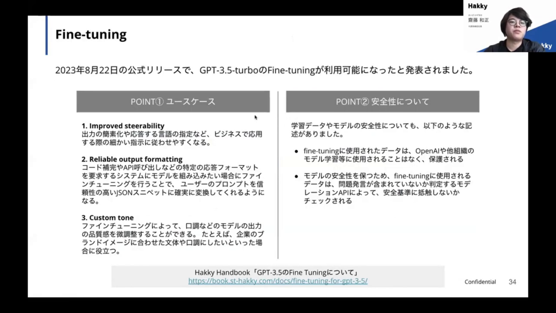Click the blue accent bar beside the Fine-tuning title
The width and height of the screenshot is (556, 313).
[x=47, y=35]
